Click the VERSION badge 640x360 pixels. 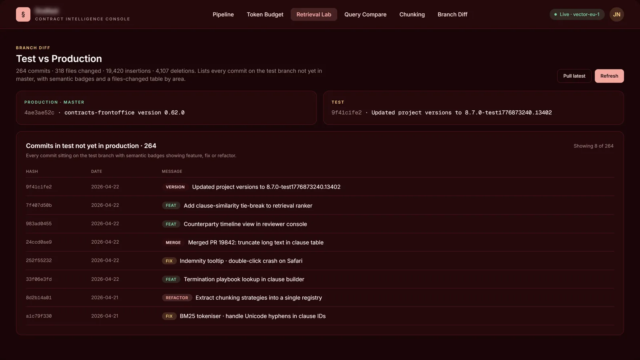click(175, 187)
